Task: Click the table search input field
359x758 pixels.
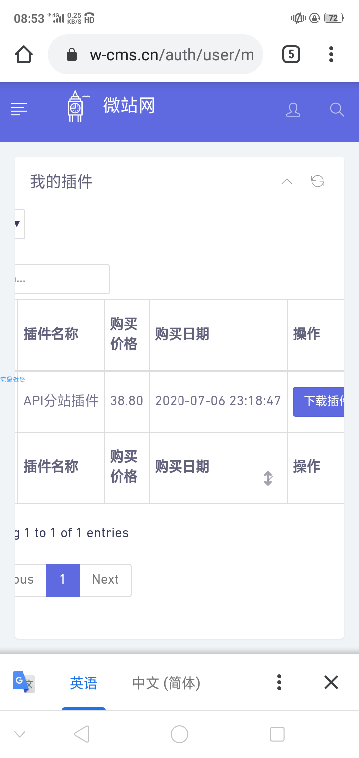Action: click(x=62, y=279)
